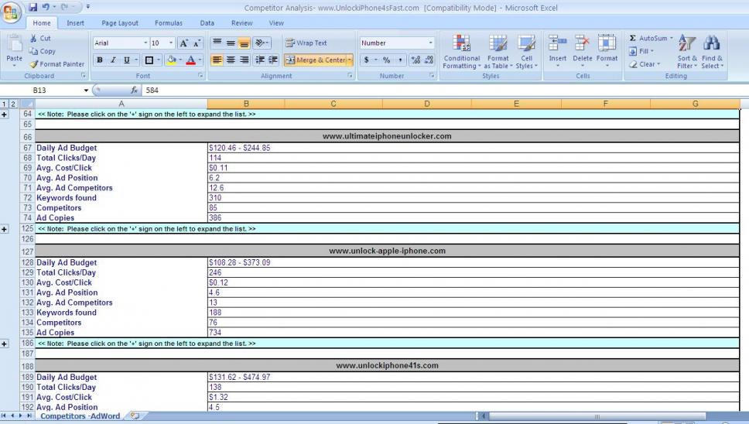The height and width of the screenshot is (424, 749).
Task: Open the Format cells menu
Action: coord(607,51)
